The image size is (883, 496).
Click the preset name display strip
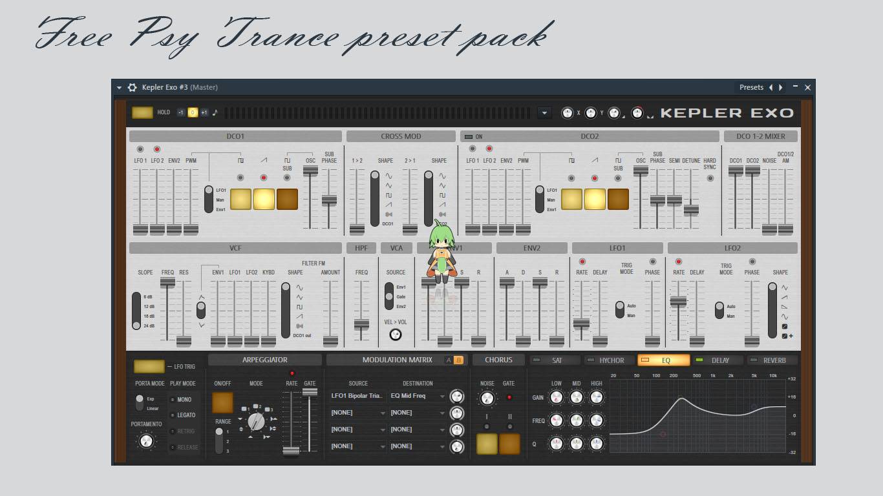point(379,113)
